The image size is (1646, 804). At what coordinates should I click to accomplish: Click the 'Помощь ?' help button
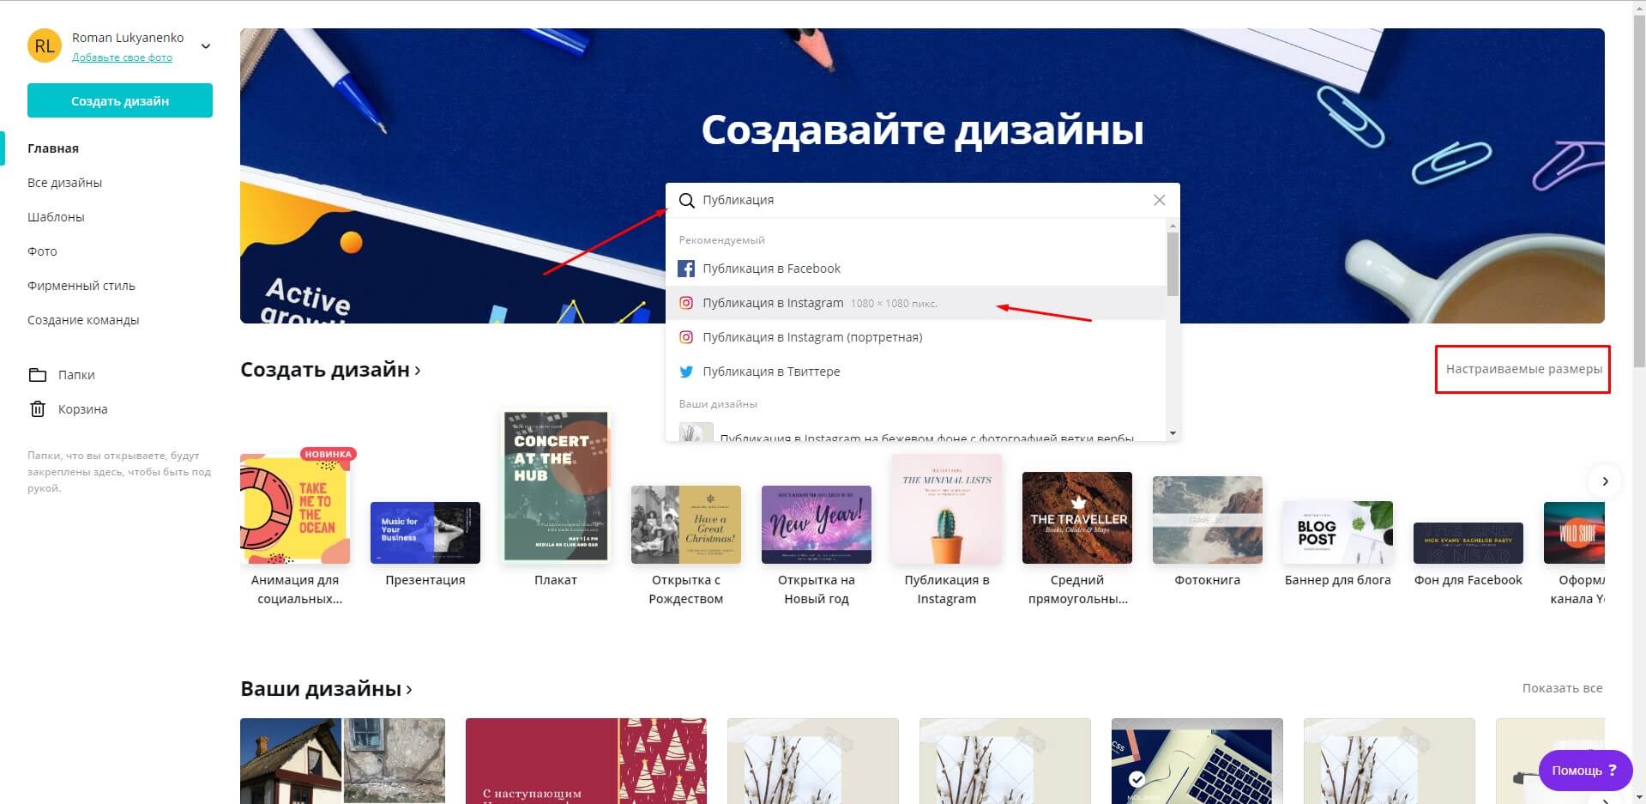pos(1584,771)
